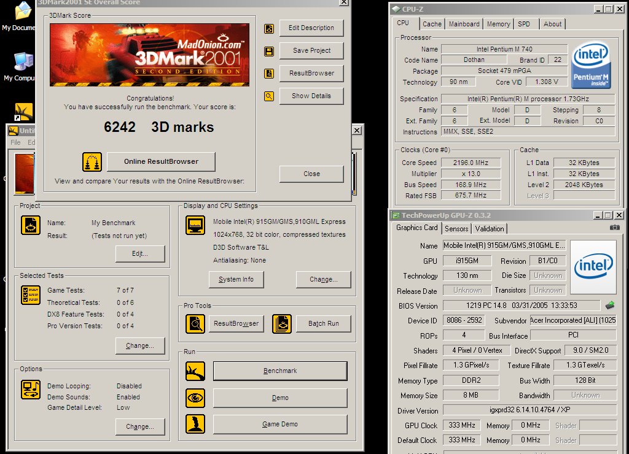Screen dimensions: 629x454
Task: Click the Show Details magnifier icon
Action: click(269, 96)
